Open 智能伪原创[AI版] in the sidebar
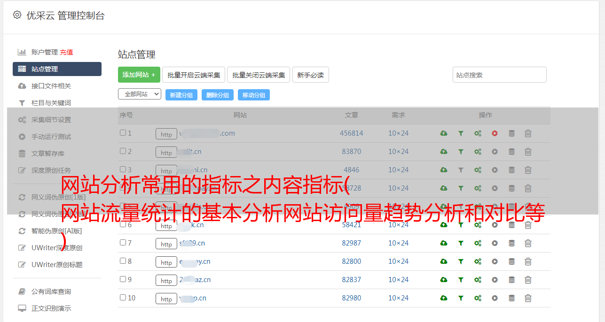Viewport: 605px width, 322px height. point(56,231)
